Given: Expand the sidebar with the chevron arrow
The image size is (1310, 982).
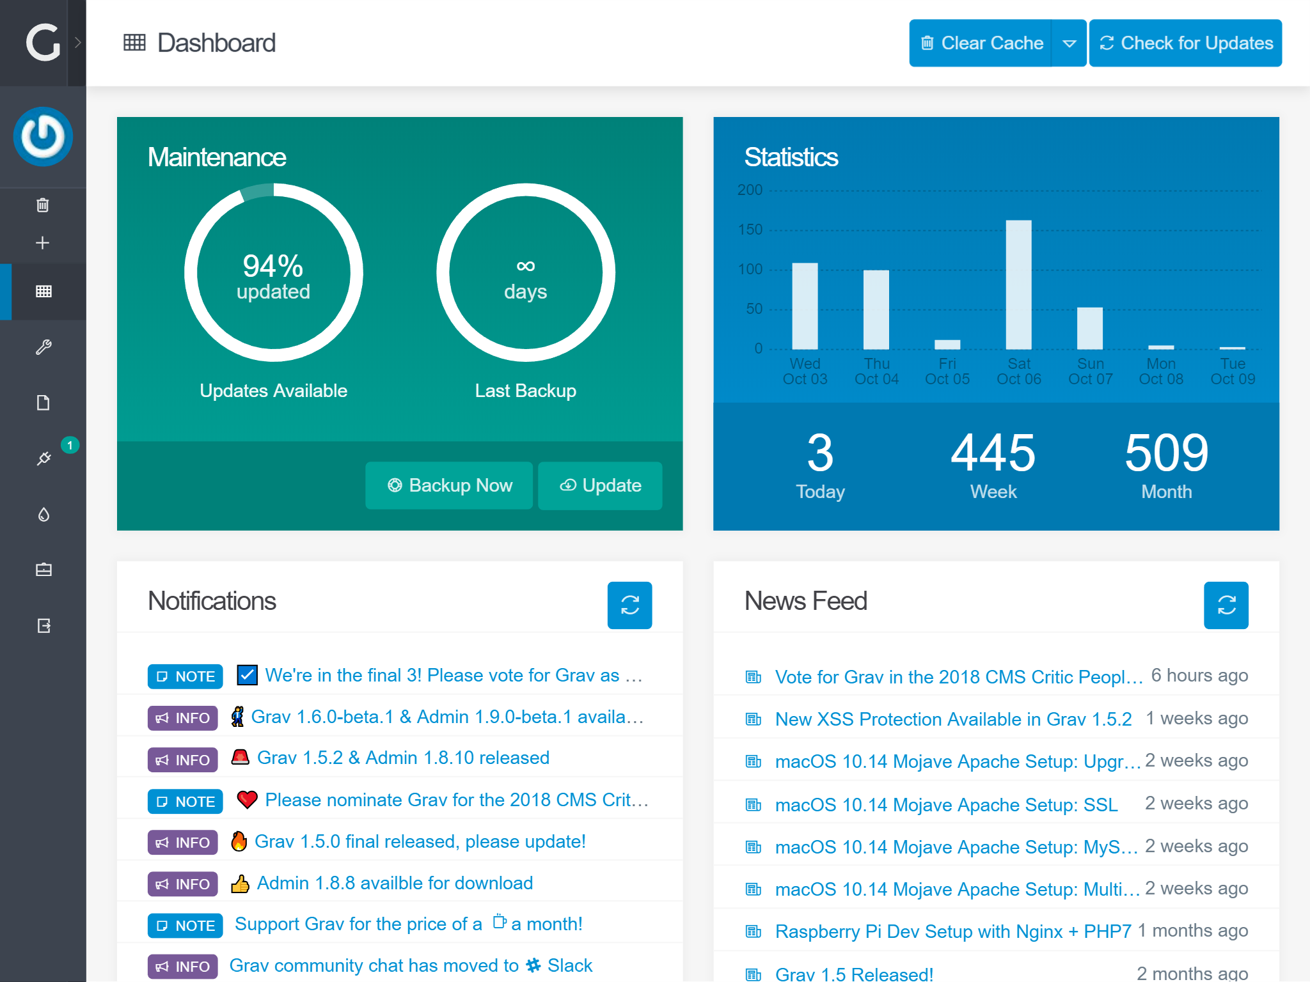Looking at the screenshot, I should tap(77, 43).
